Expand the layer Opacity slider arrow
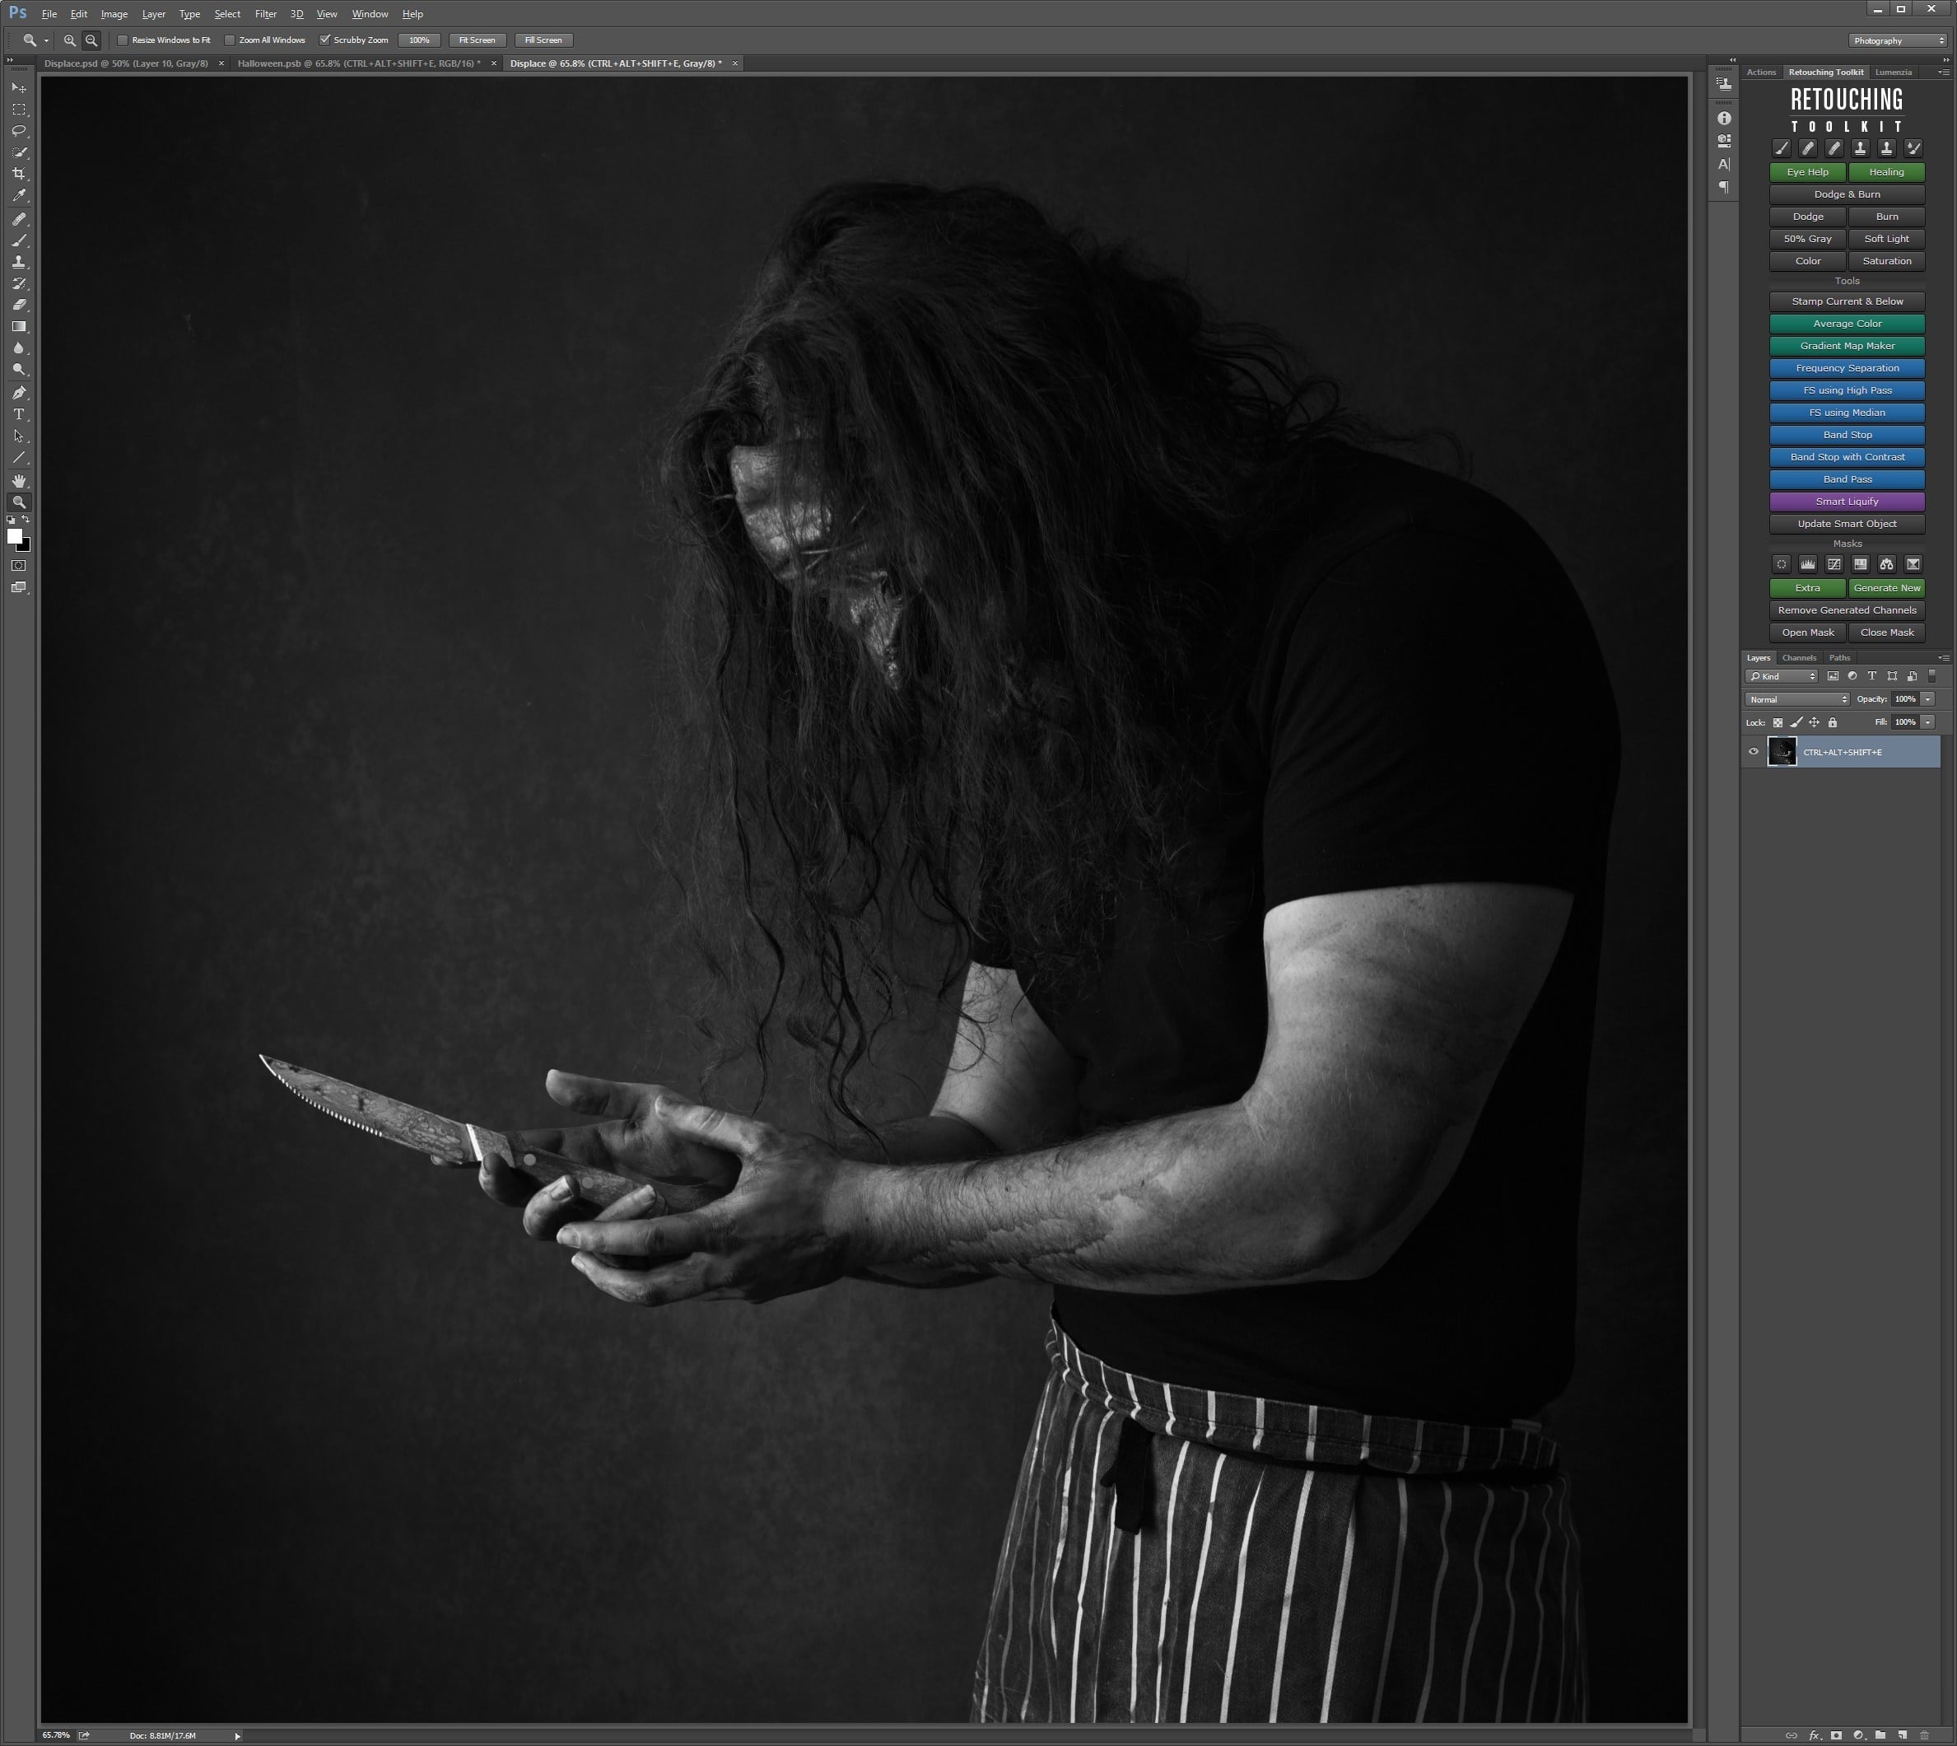1957x1746 pixels. pos(1927,699)
